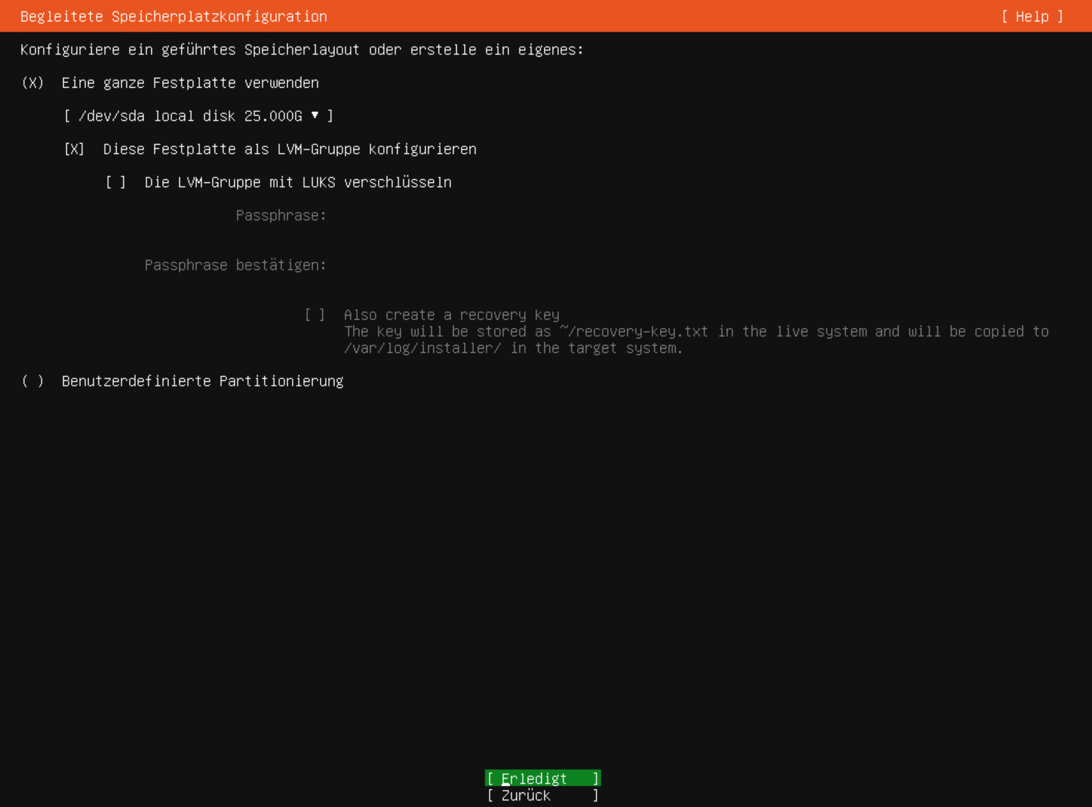Screen dimensions: 1092x807
Task: Enable LUKS encryption checkbox
Action: point(116,182)
